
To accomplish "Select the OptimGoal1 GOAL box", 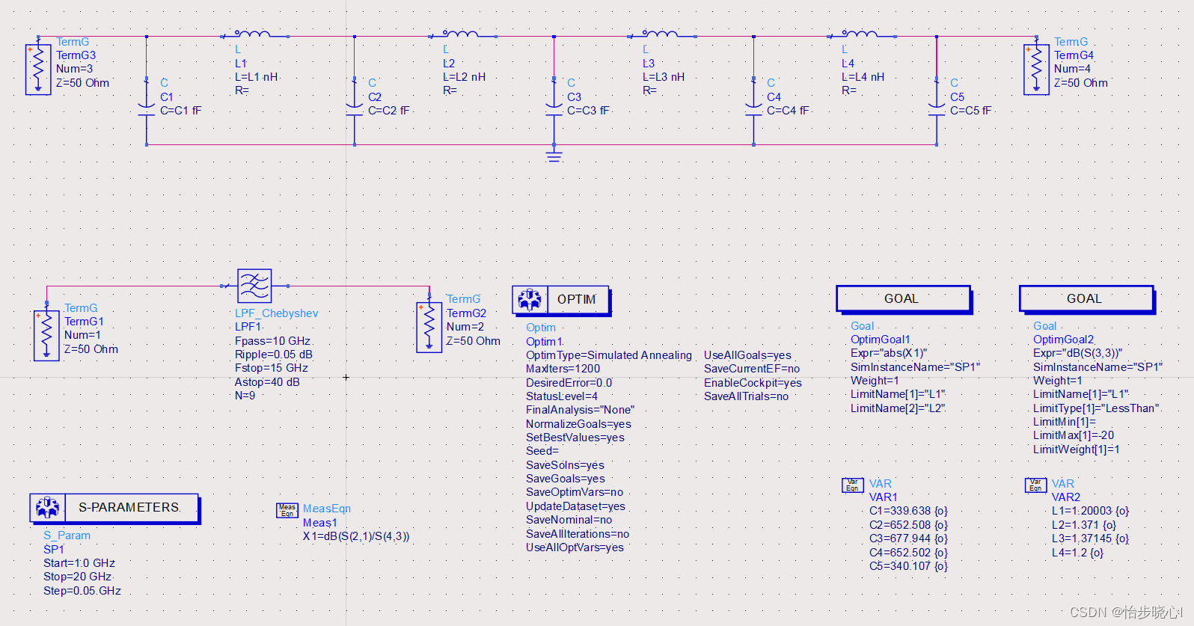I will click(x=903, y=298).
